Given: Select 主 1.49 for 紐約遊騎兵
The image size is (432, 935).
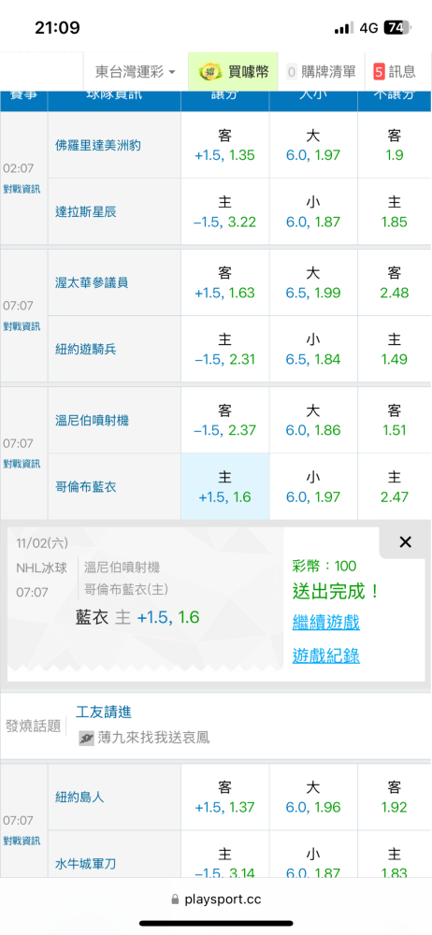Looking at the screenshot, I should coord(394,350).
